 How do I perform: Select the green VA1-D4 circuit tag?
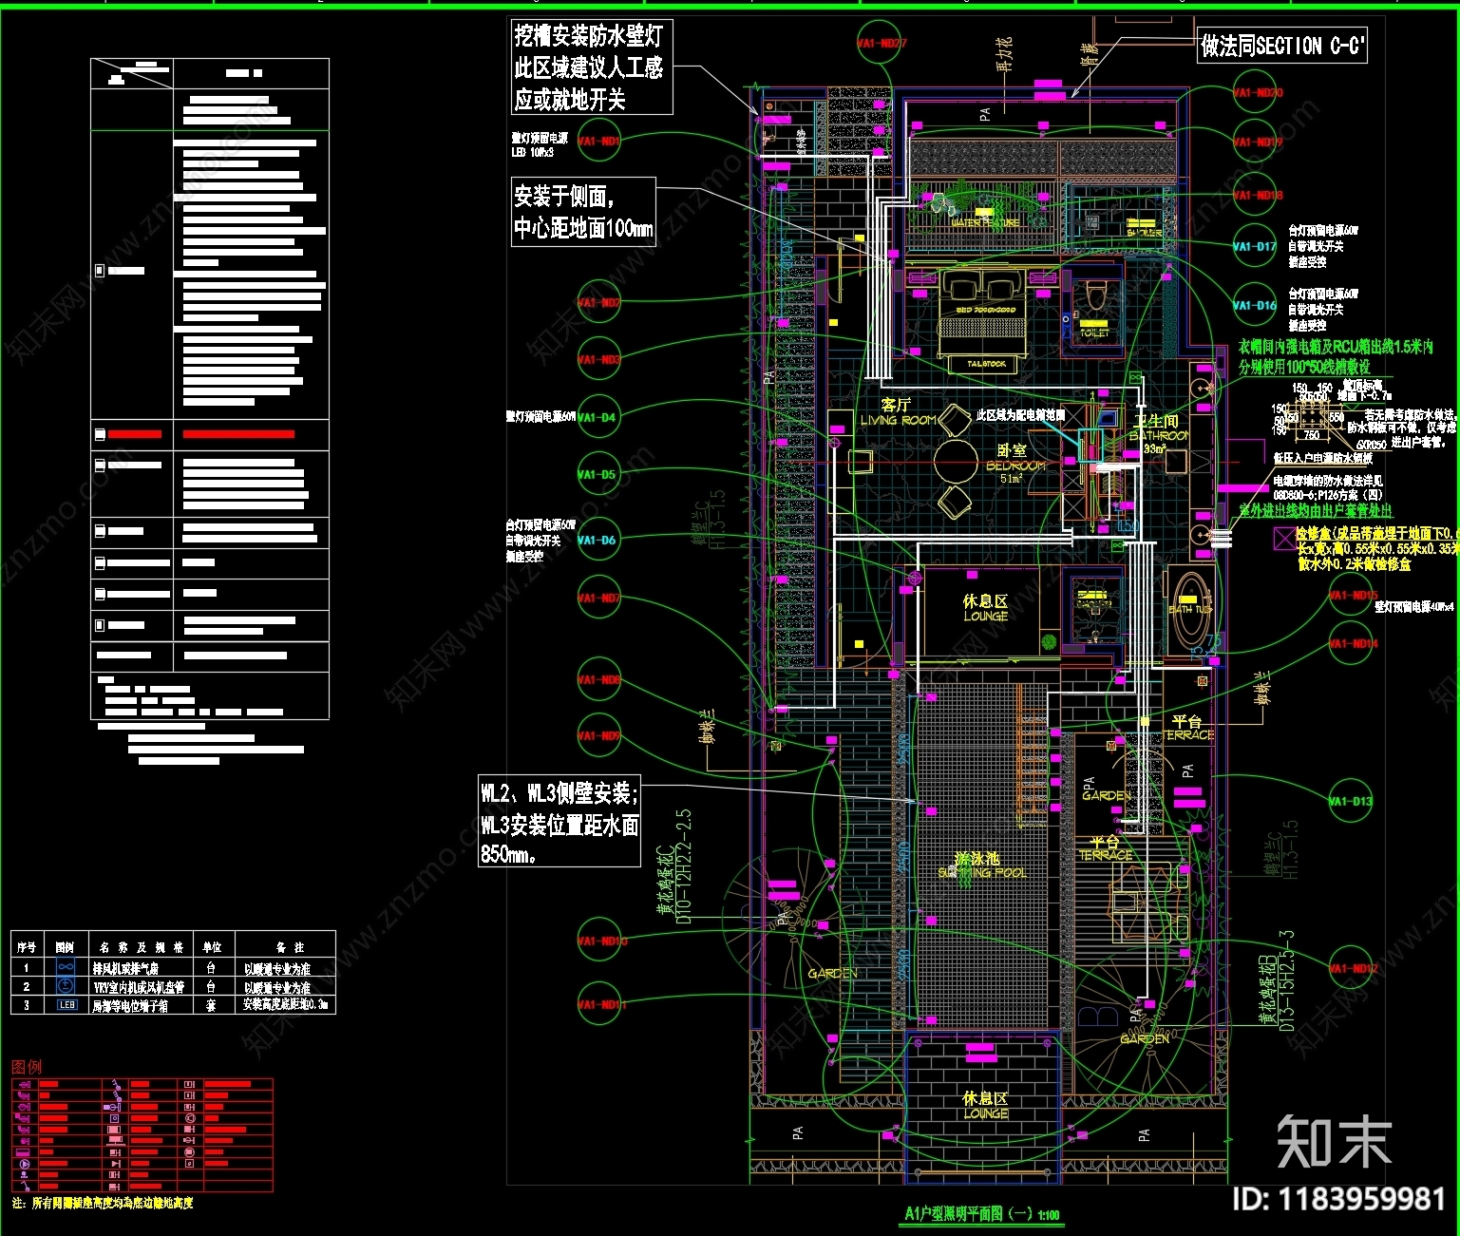(599, 417)
